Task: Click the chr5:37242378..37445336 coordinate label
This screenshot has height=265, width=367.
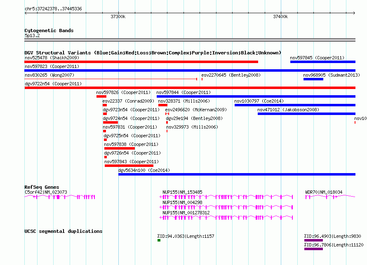Action: pyautogui.click(x=53, y=9)
